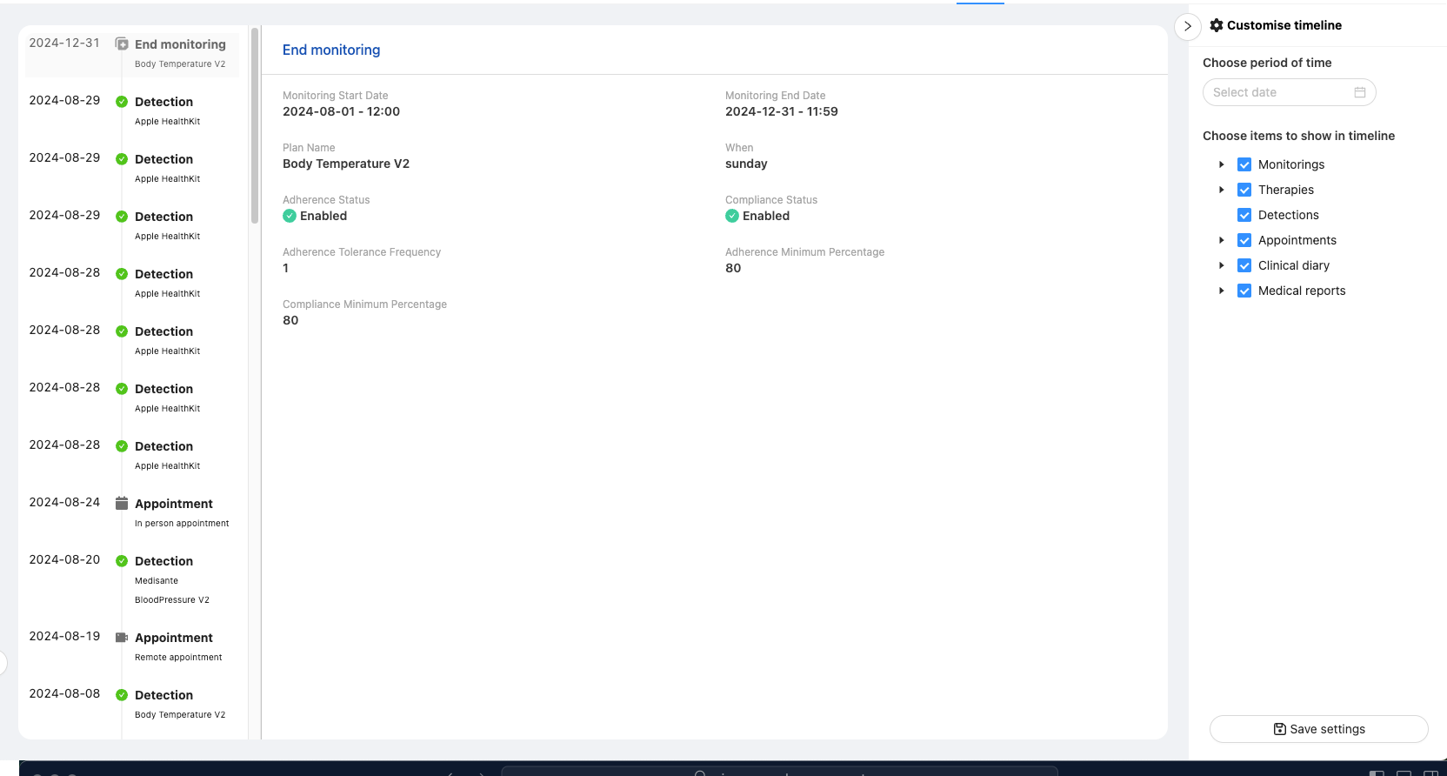The height and width of the screenshot is (776, 1447).
Task: Expand the Appointments tree arrow
Action: click(1221, 240)
